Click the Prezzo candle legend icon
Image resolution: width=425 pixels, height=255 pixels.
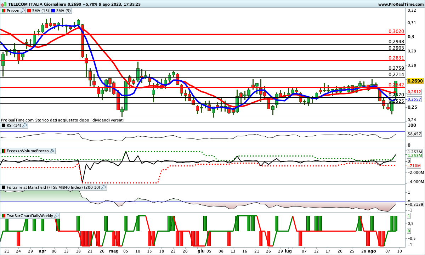click(x=4, y=11)
